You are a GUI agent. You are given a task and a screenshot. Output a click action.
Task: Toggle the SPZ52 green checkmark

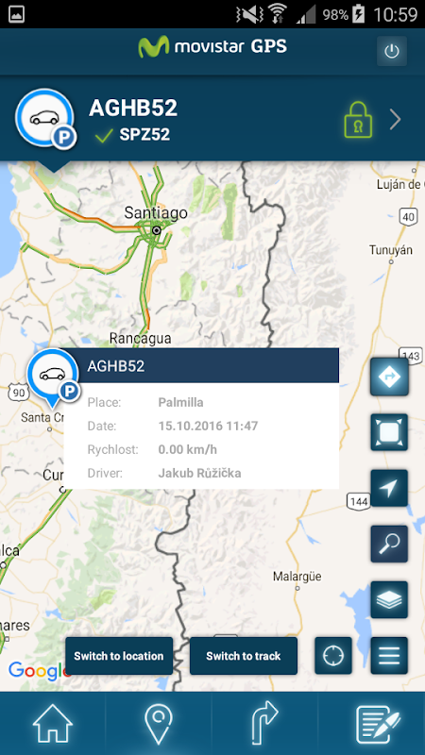click(104, 135)
